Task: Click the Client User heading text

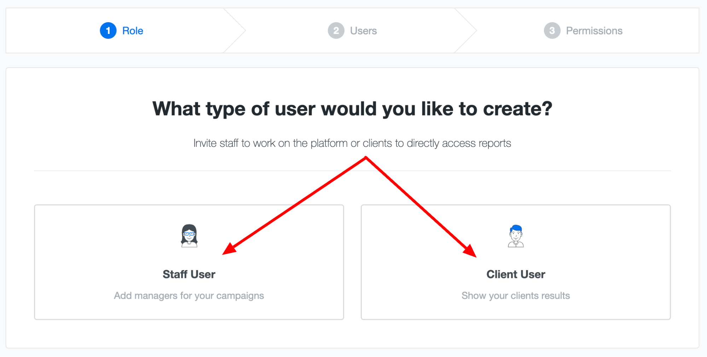Action: pyautogui.click(x=516, y=274)
